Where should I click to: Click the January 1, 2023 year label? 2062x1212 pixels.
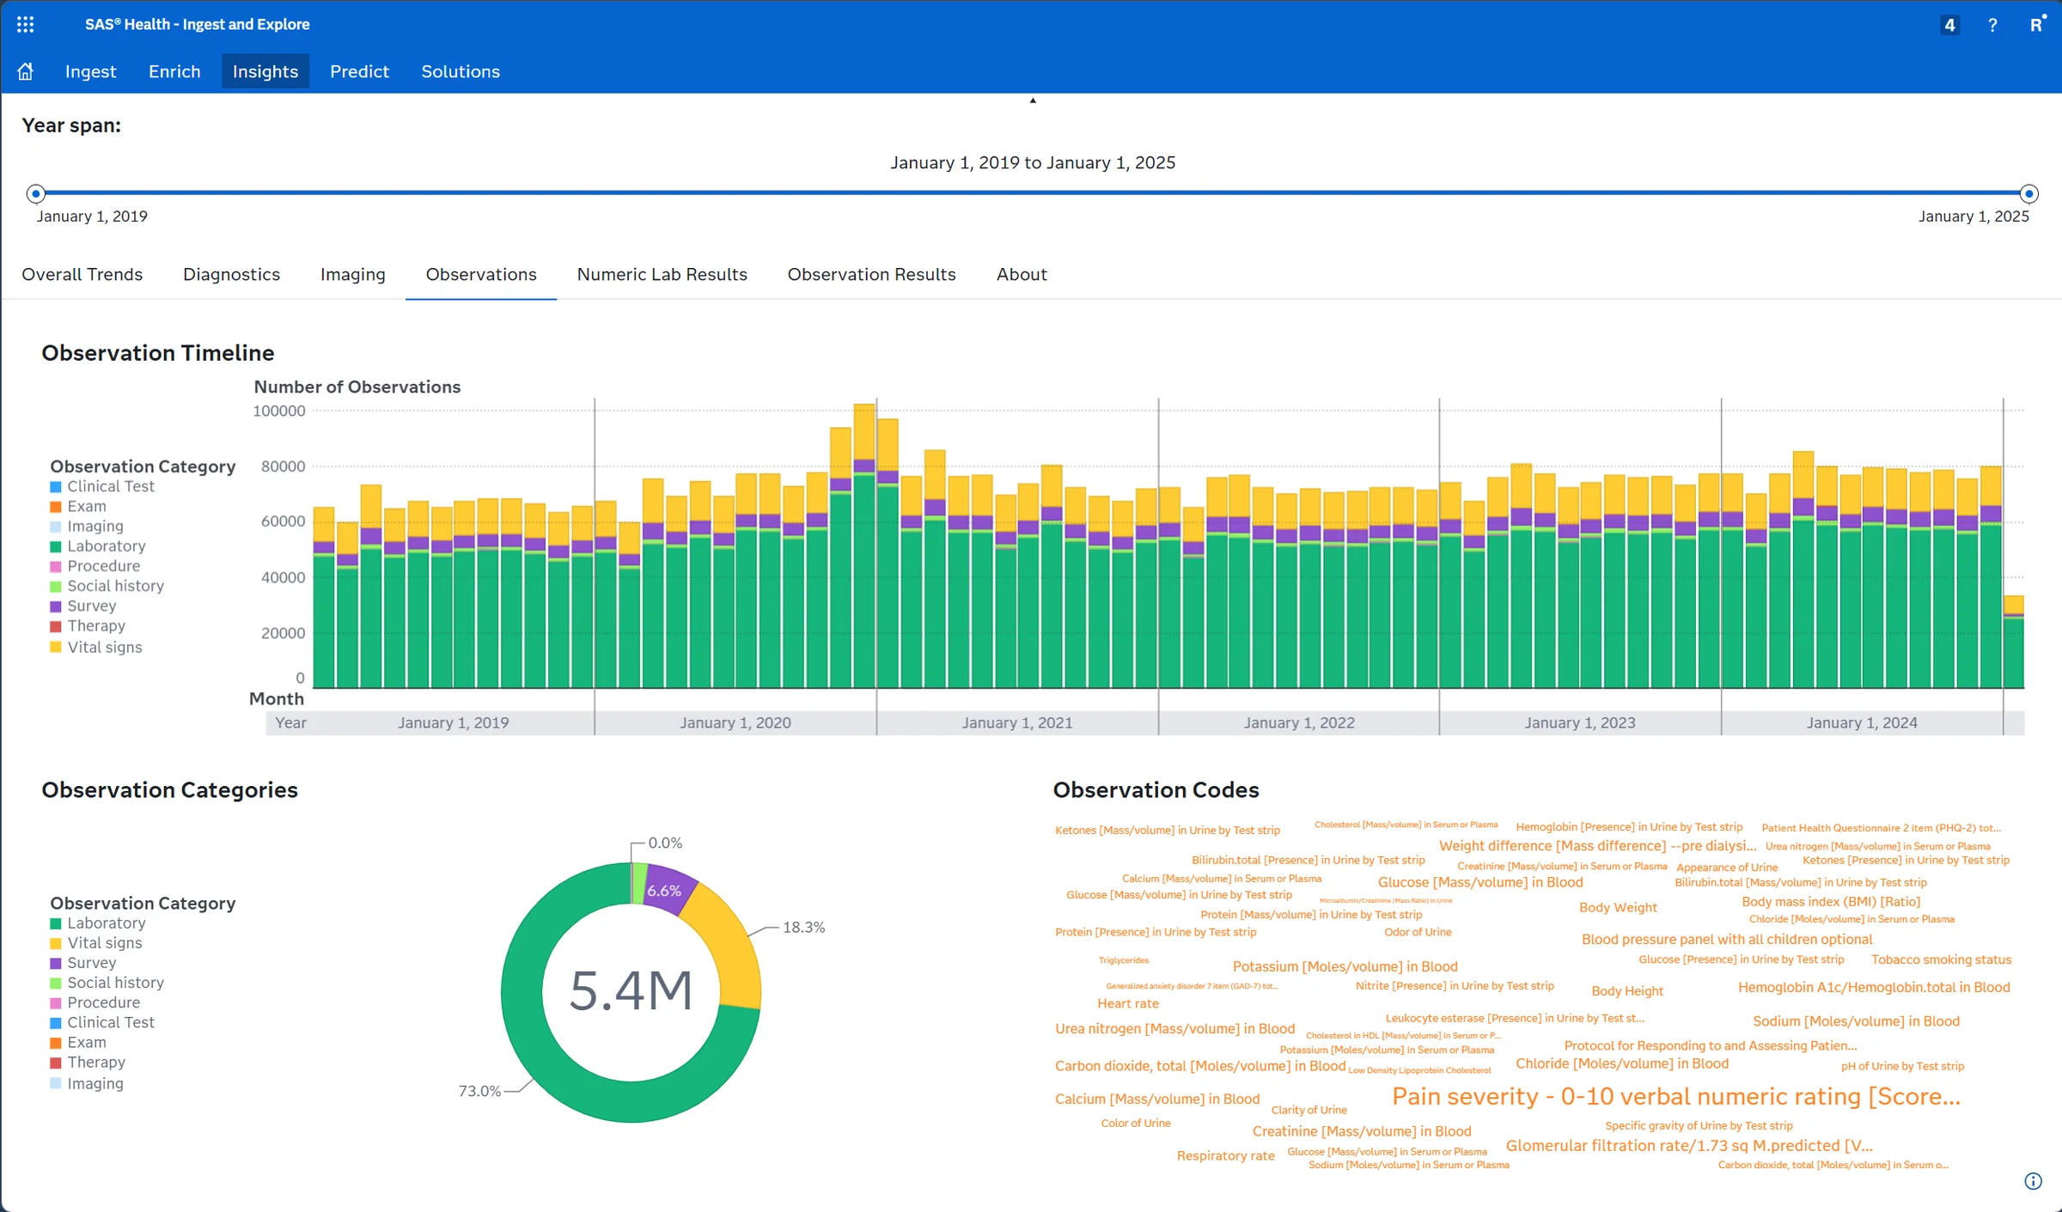click(x=1580, y=722)
